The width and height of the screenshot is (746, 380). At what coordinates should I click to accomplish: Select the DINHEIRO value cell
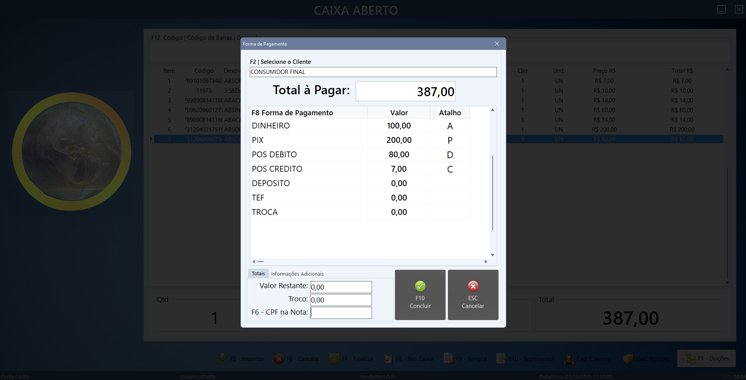point(398,126)
